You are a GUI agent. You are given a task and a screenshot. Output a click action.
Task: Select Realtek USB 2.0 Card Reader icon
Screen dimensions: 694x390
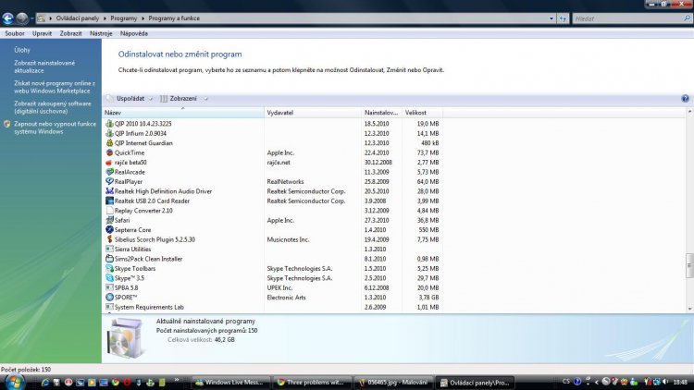click(x=109, y=201)
